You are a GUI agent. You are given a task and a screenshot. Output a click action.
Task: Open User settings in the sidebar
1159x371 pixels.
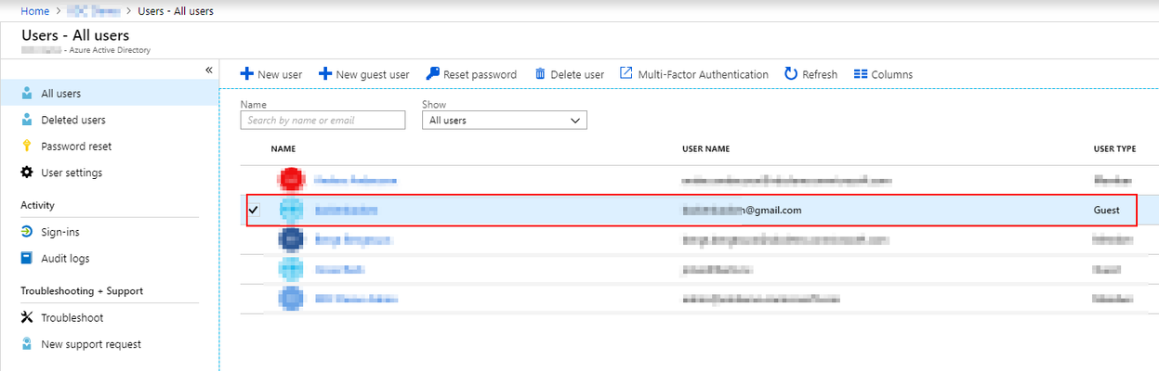coord(110,173)
